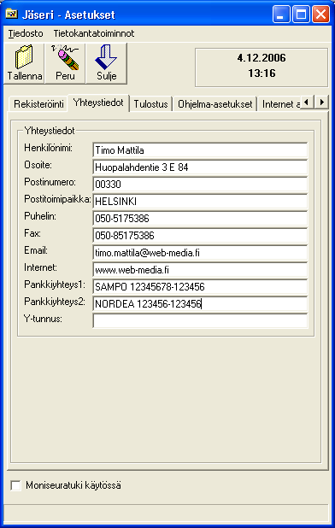Select the partially hidden Internet tab
This screenshot has height=528, width=335.
tap(280, 104)
